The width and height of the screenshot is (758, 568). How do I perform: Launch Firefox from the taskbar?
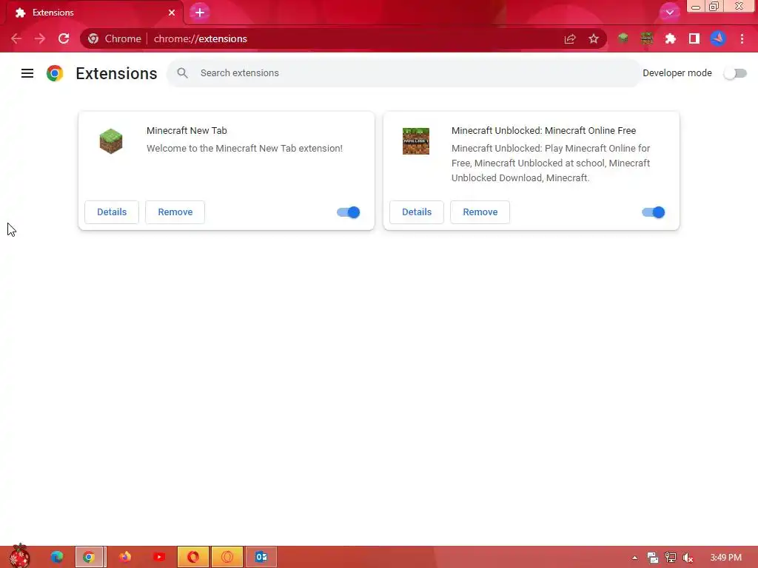[x=124, y=557]
